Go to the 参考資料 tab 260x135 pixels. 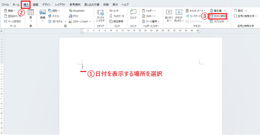(x=75, y=5)
